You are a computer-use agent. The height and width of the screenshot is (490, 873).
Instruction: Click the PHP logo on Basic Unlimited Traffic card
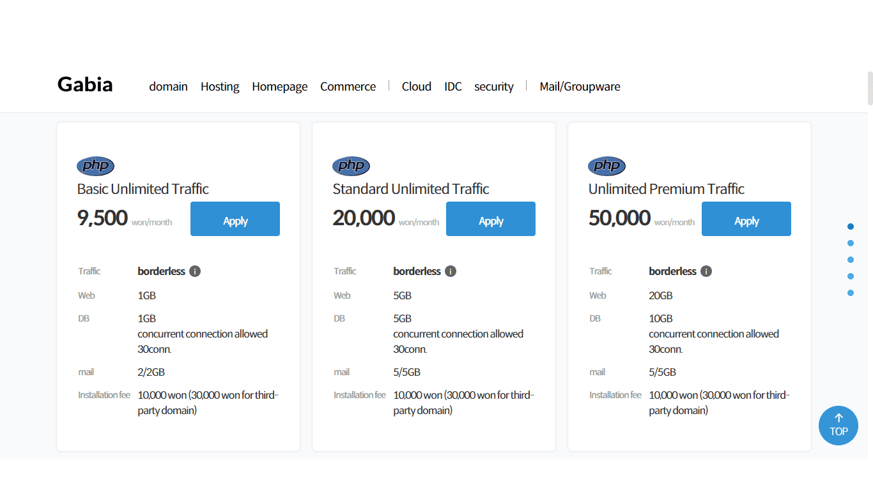click(95, 167)
